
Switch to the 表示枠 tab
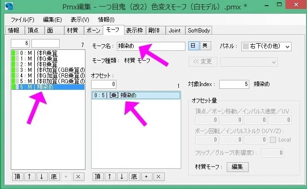coord(135,31)
